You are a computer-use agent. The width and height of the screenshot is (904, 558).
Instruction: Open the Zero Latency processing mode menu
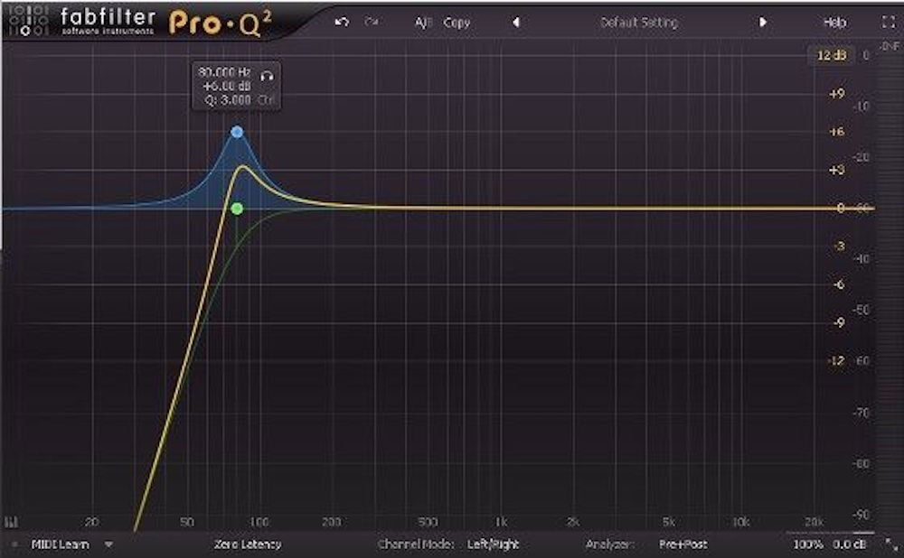[x=248, y=544]
